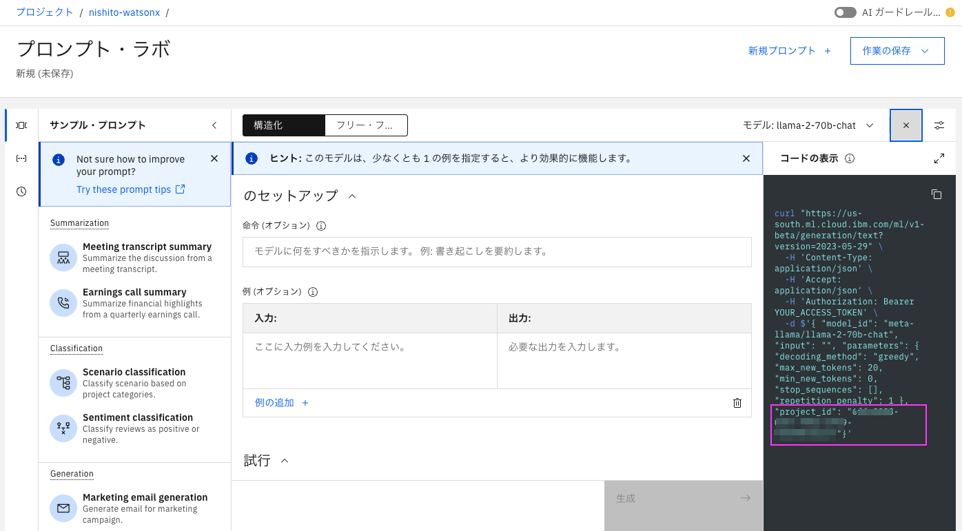Click the Sentiment classification icon
Image resolution: width=962 pixels, height=531 pixels.
63,428
